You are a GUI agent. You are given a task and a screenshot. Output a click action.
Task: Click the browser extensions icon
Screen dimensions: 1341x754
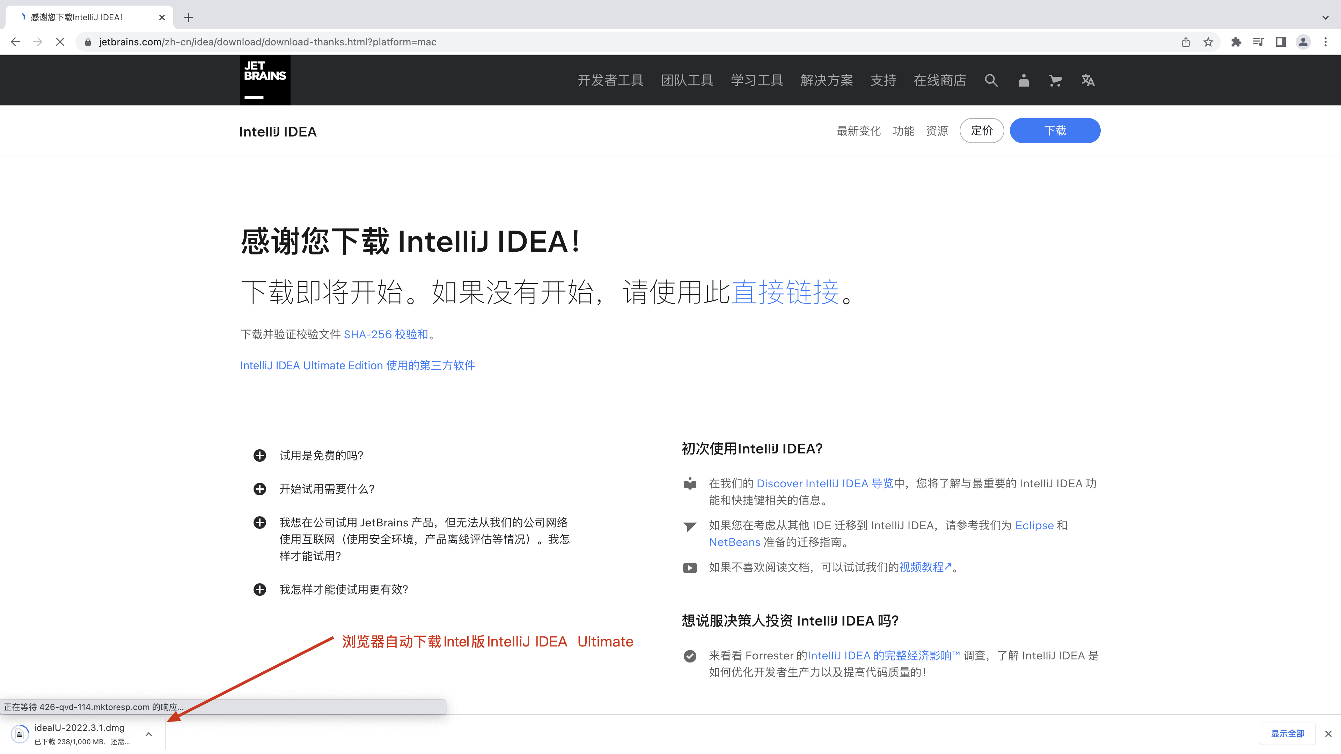pyautogui.click(x=1235, y=42)
